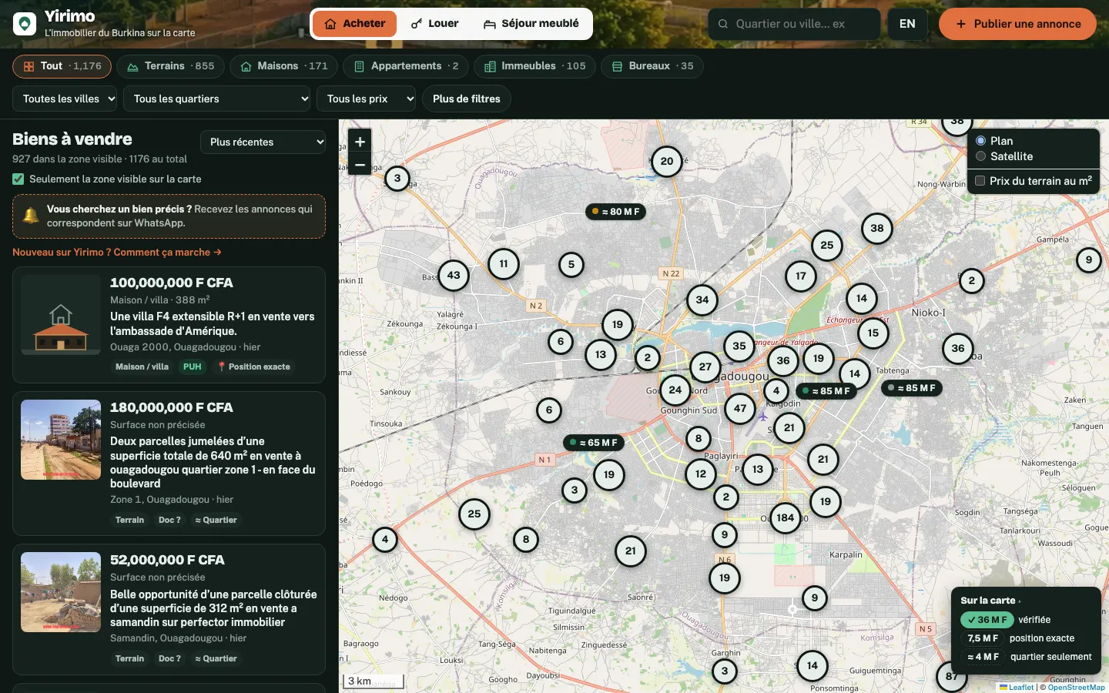
Task: Switch map to Satellite view
Action: 980,156
